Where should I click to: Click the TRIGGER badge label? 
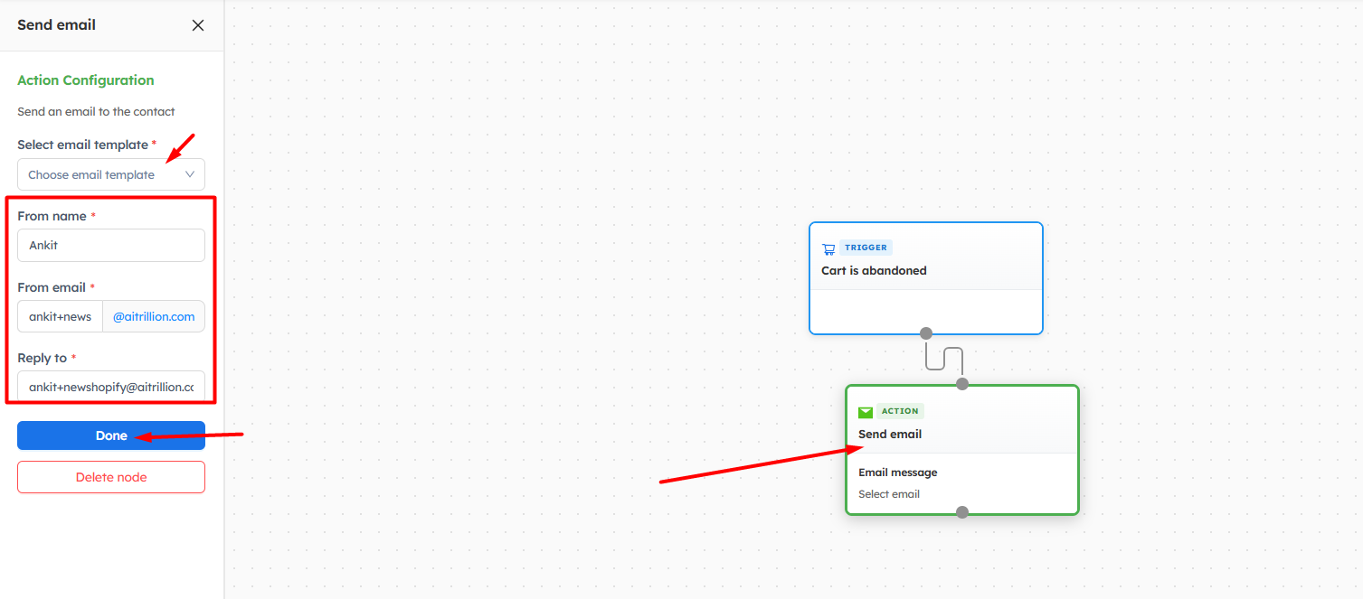coord(866,248)
